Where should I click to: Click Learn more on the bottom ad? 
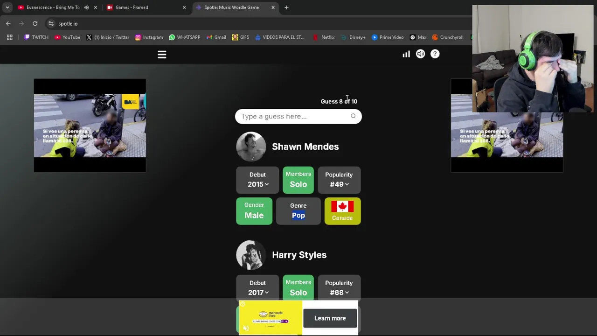click(x=330, y=318)
